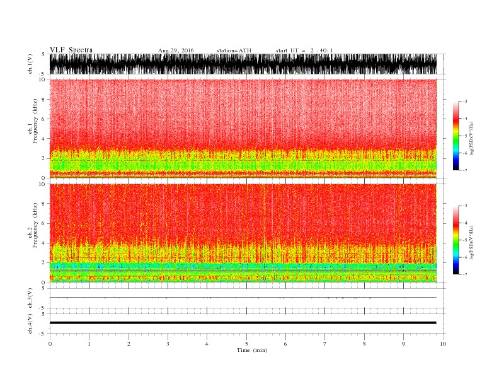Screen dimensions: 499x386
Task: Select the date text "Aug.29, 2016"
Action: pos(176,50)
